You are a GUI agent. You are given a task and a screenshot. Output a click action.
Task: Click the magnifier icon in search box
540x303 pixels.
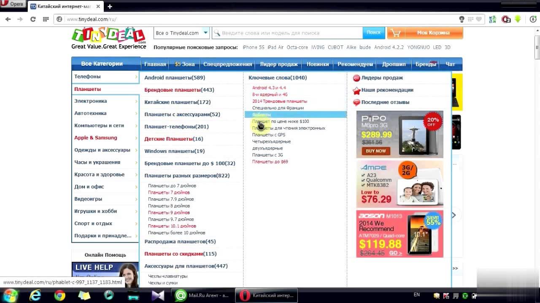click(217, 33)
